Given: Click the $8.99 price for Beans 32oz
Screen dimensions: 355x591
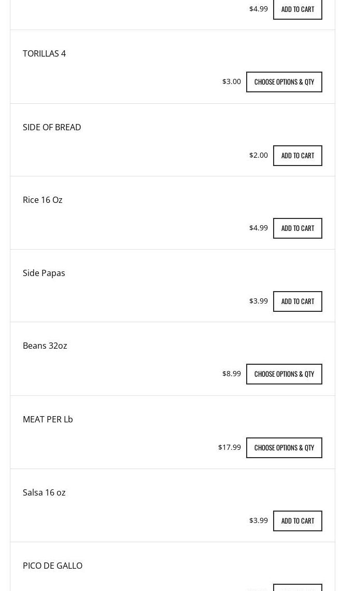Looking at the screenshot, I should pos(232,374).
